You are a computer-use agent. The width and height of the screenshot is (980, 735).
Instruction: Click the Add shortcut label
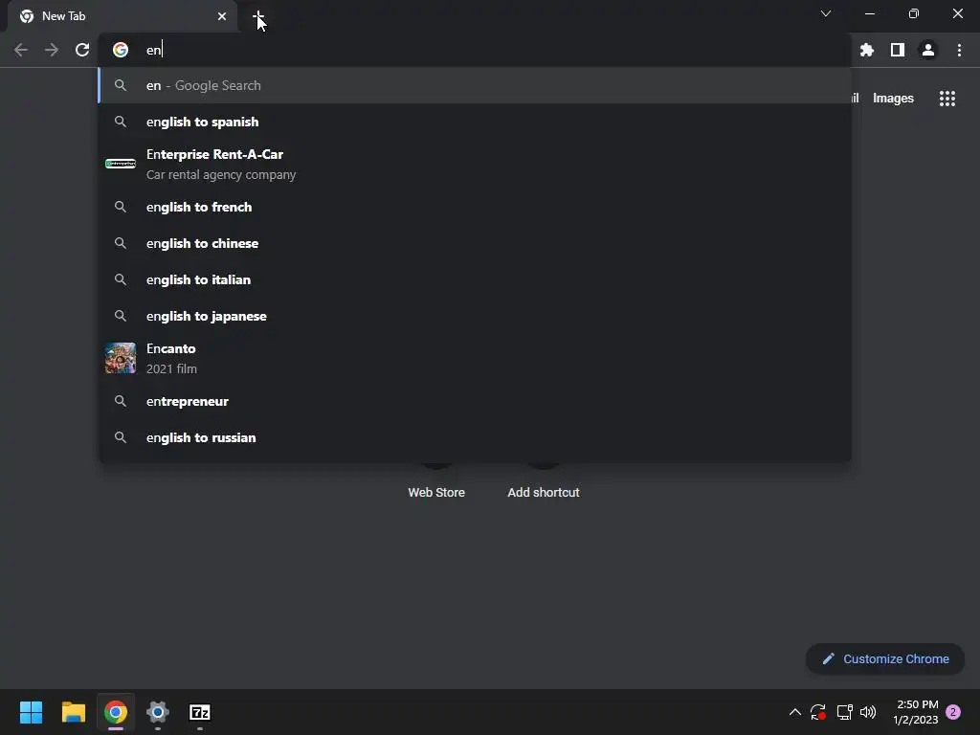coord(544,493)
